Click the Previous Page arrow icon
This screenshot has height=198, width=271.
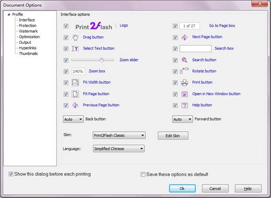coord(75,105)
